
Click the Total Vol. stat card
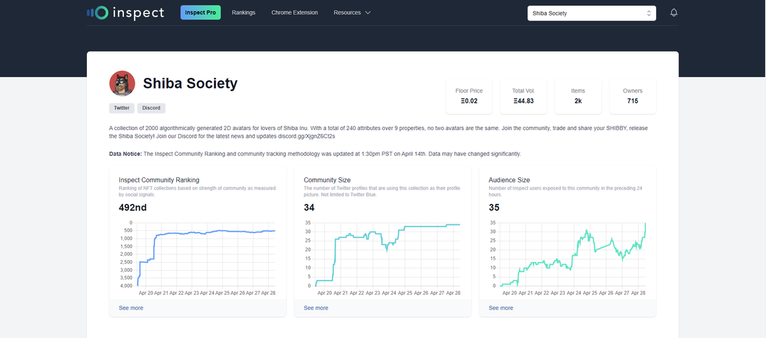(523, 96)
